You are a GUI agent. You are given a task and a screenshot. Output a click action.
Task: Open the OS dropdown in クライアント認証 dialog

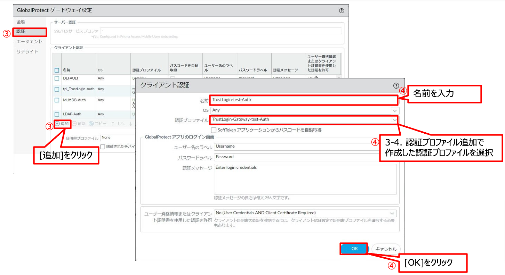pos(305,110)
